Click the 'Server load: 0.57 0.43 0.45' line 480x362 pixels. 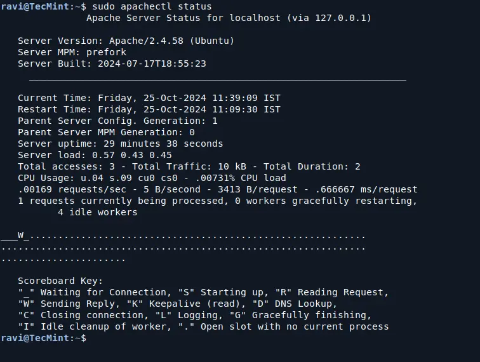tap(95, 155)
